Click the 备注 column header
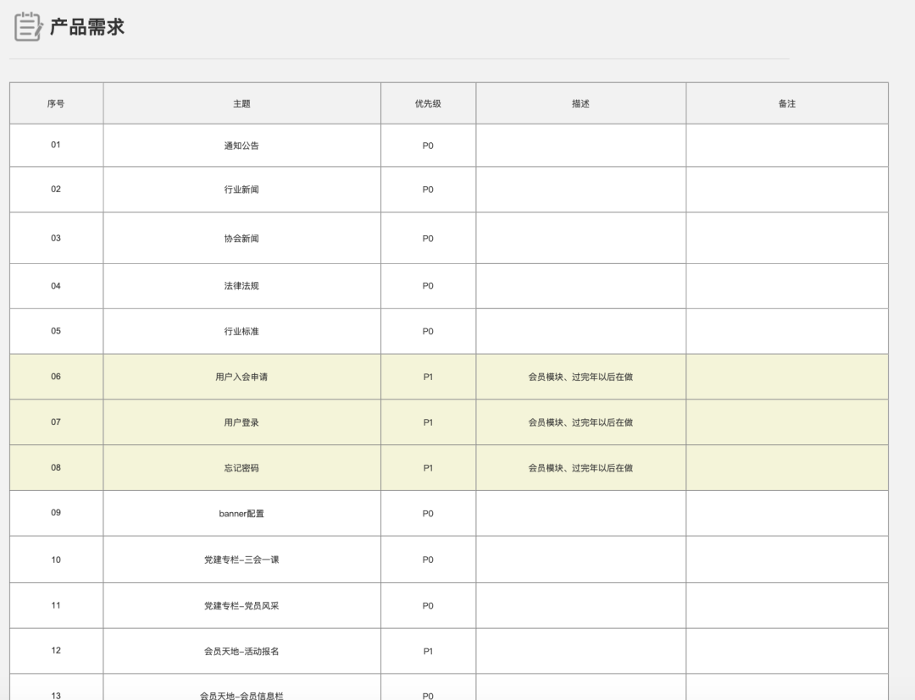 click(787, 103)
